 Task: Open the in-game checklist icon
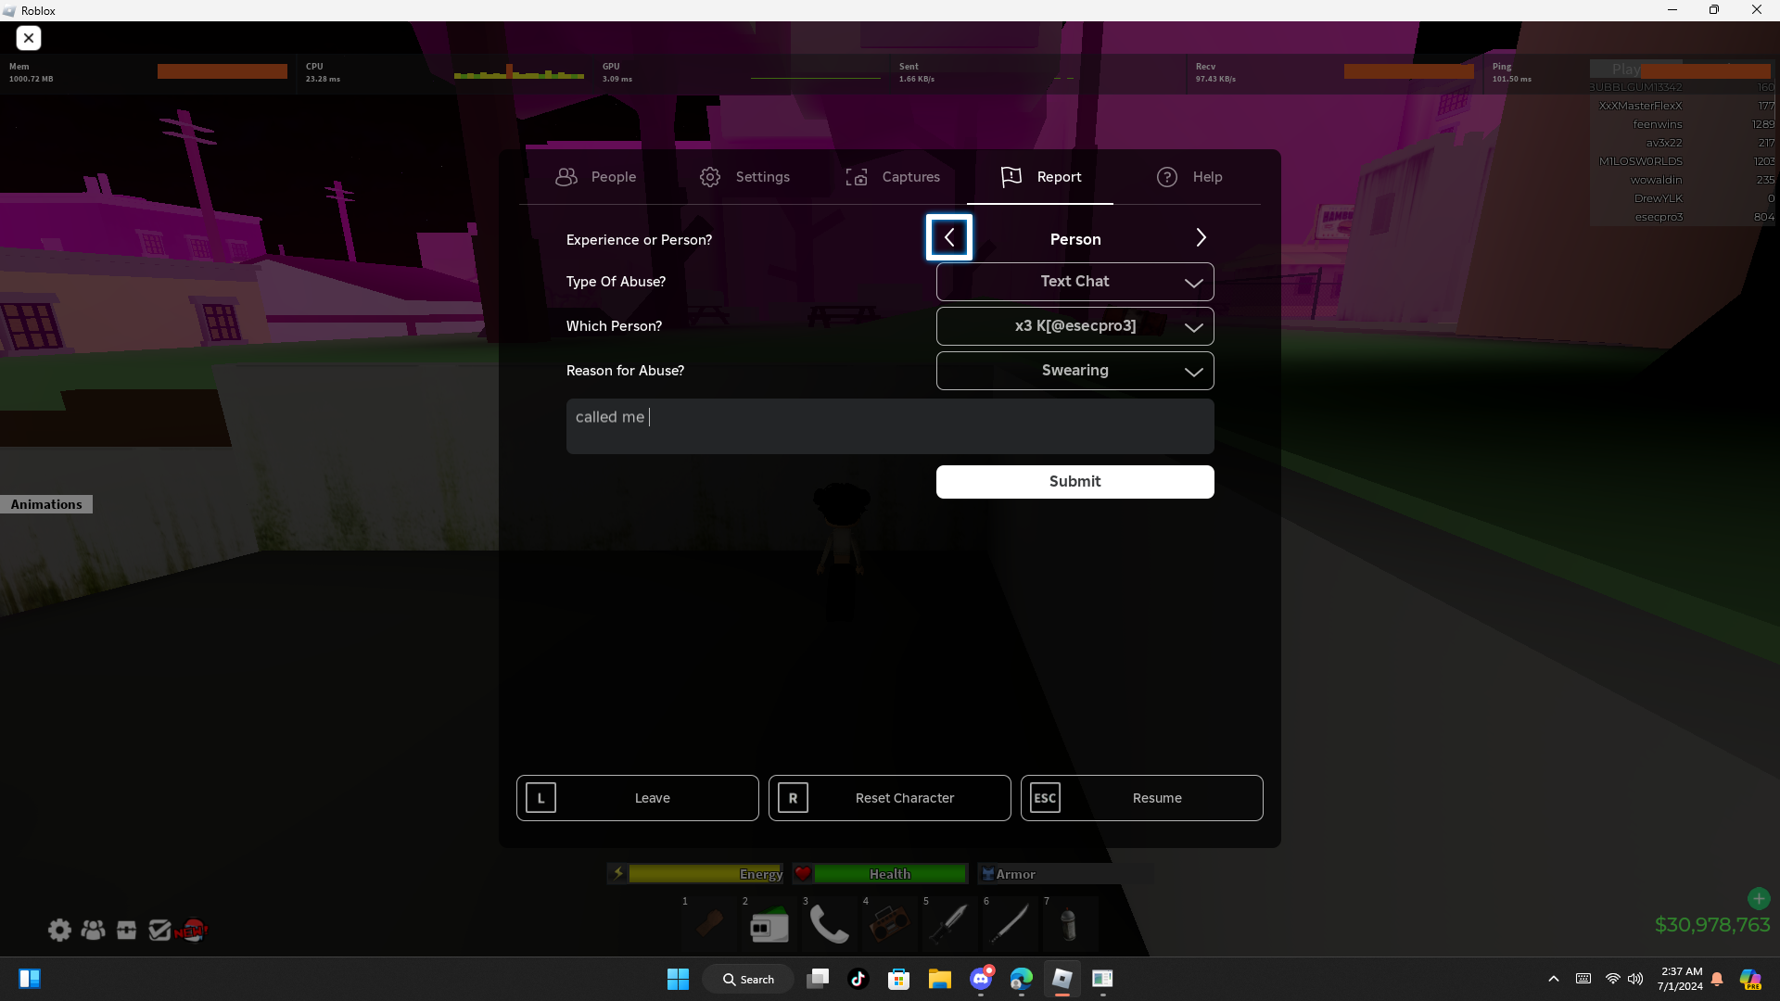point(159,930)
